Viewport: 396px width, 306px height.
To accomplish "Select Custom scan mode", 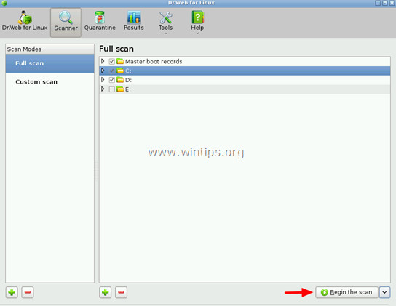I will point(49,81).
